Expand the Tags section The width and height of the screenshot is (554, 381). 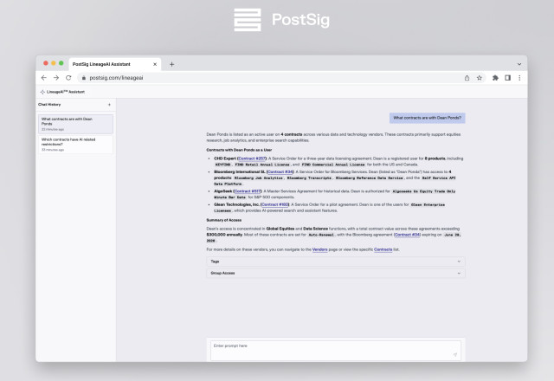[x=336, y=262]
